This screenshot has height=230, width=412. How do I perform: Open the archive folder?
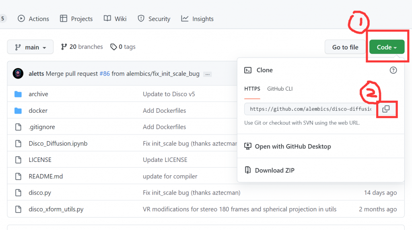click(38, 94)
